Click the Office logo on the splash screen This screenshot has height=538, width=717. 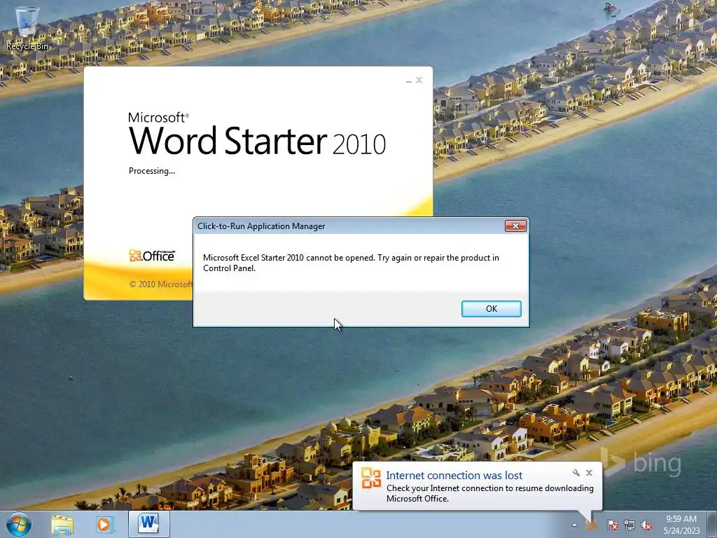pos(152,255)
